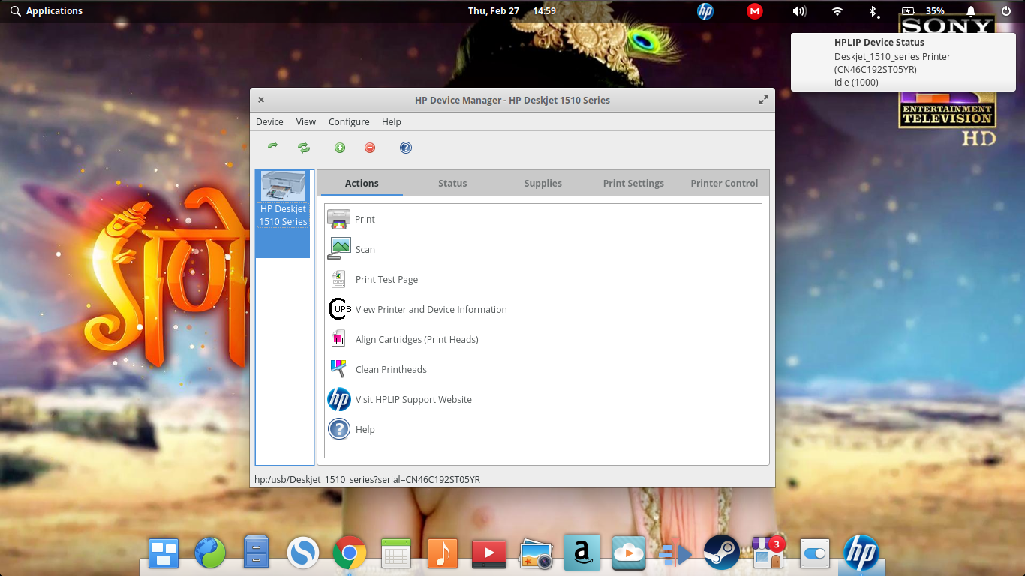Screen dimensions: 1025x576
Task: Open the Device menu
Action: 269,121
